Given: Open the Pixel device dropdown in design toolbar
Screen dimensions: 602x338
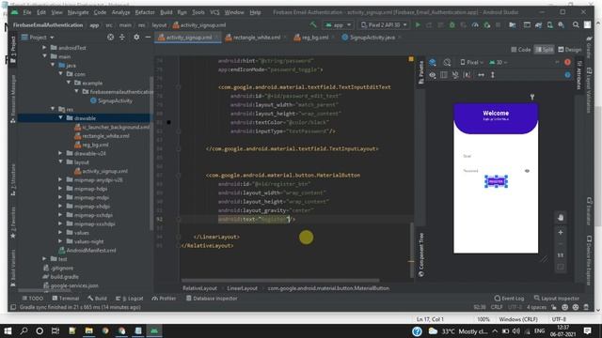Looking at the screenshot, I should coord(472,63).
